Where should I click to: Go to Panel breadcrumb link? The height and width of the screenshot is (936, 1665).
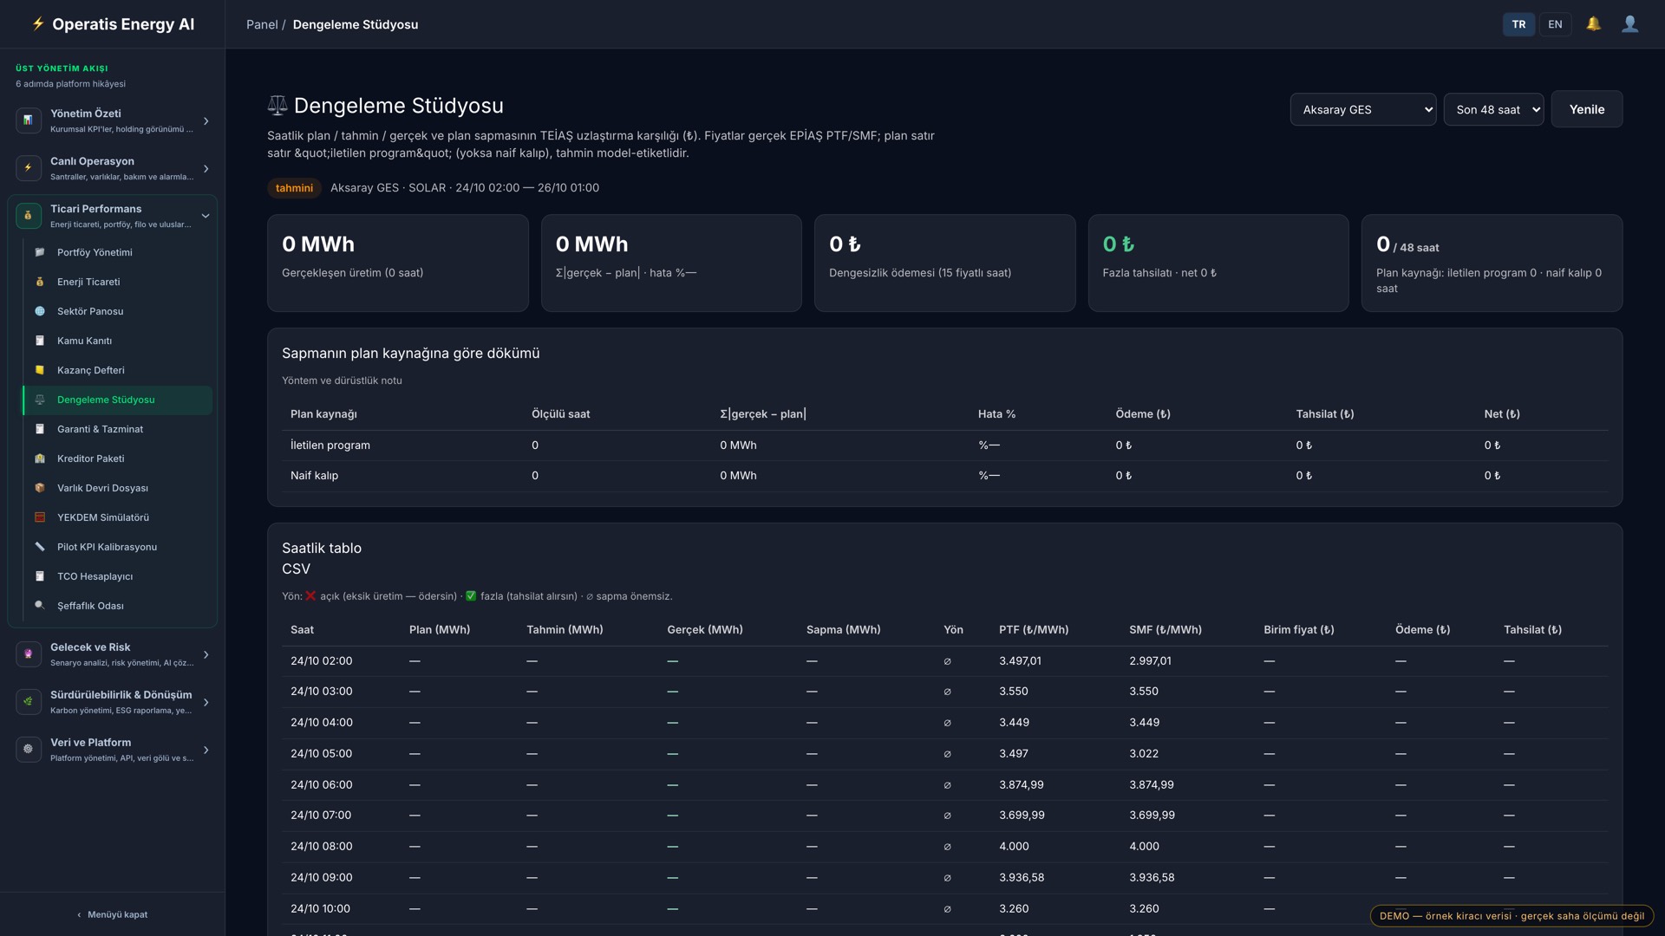(x=261, y=24)
